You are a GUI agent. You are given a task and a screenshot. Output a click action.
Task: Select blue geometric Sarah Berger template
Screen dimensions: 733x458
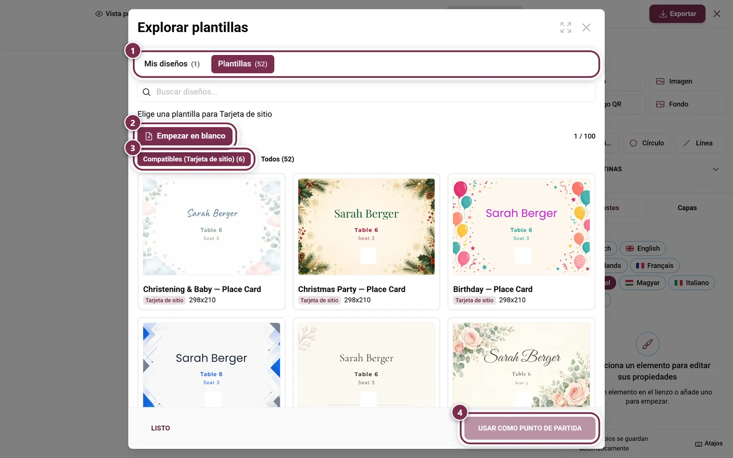click(x=211, y=365)
